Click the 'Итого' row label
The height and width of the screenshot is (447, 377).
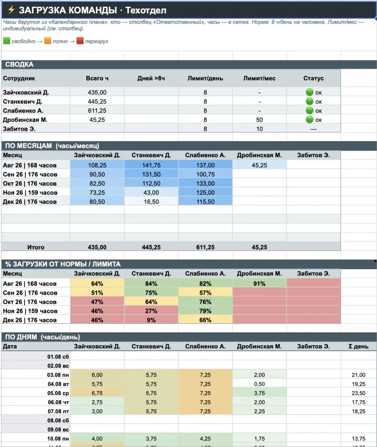click(36, 247)
